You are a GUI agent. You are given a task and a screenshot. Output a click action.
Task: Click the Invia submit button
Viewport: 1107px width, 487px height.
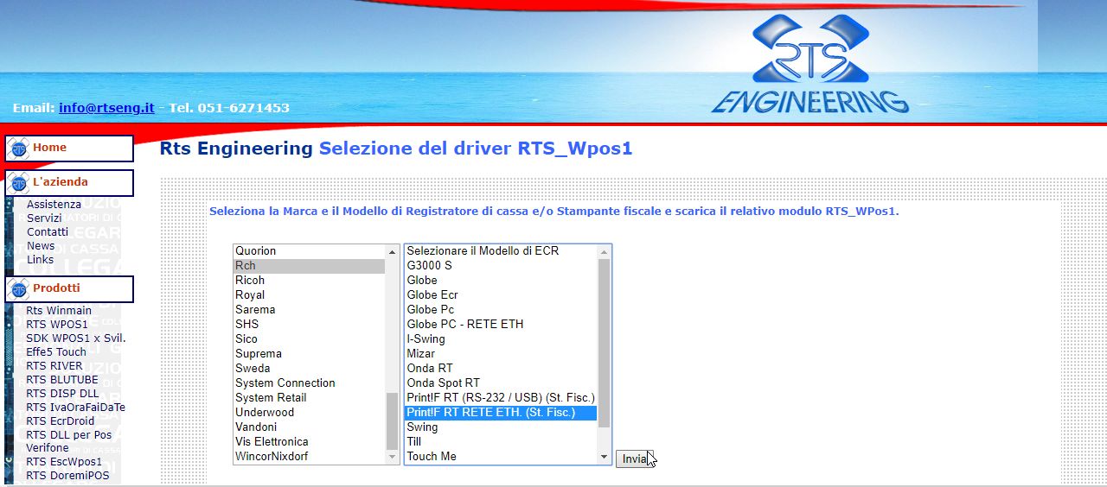point(634,459)
